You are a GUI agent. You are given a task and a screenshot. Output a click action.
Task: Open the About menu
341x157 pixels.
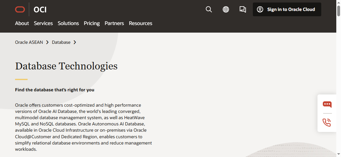(22, 23)
